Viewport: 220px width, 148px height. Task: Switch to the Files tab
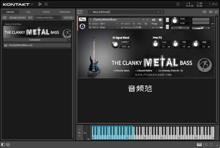click(x=29, y=12)
